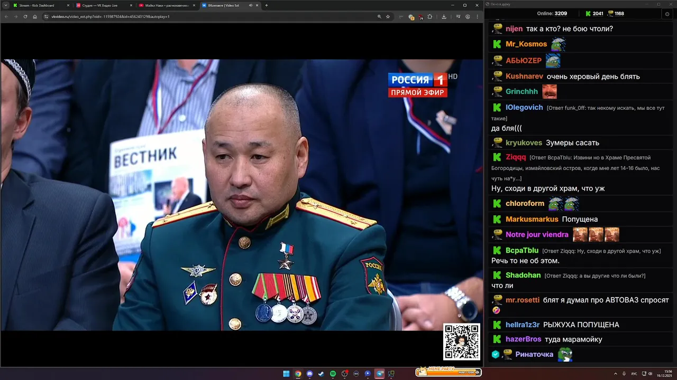Open IOlegovich's chat username
This screenshot has width=677, height=380.
[524, 107]
